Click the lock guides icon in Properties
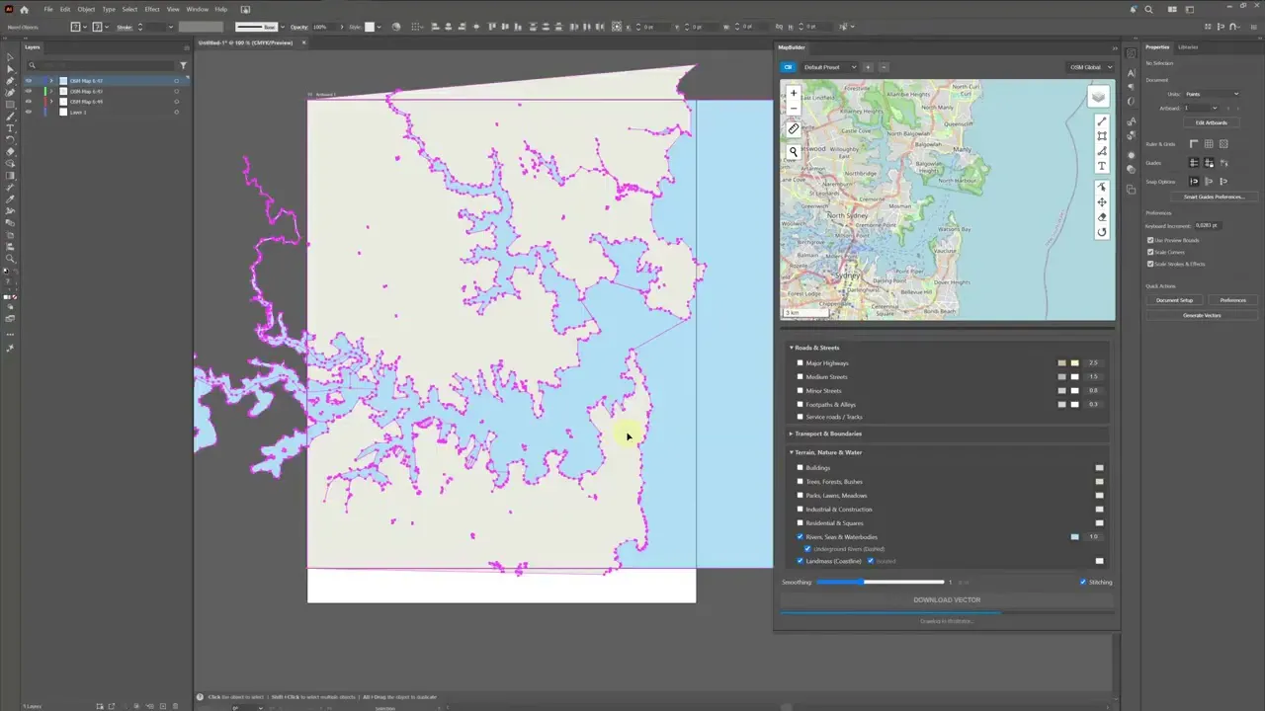The width and height of the screenshot is (1265, 711). coord(1209,163)
